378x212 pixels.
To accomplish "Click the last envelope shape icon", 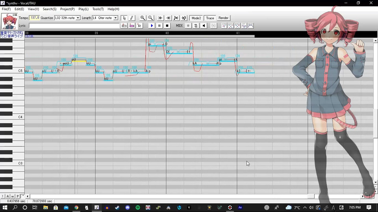I will (251, 26).
